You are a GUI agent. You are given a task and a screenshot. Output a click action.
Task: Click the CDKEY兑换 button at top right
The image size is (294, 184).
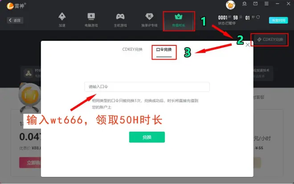pos(270,39)
